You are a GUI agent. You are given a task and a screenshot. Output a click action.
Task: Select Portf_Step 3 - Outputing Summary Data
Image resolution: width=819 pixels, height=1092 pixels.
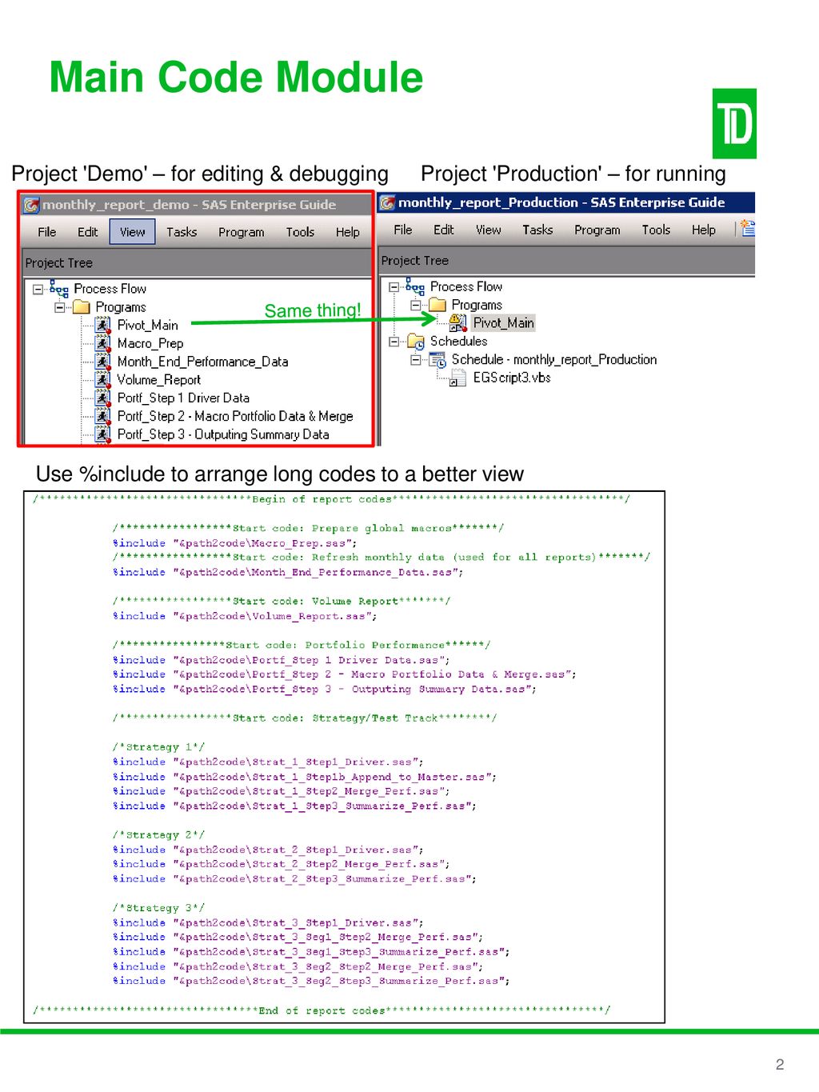point(223,434)
